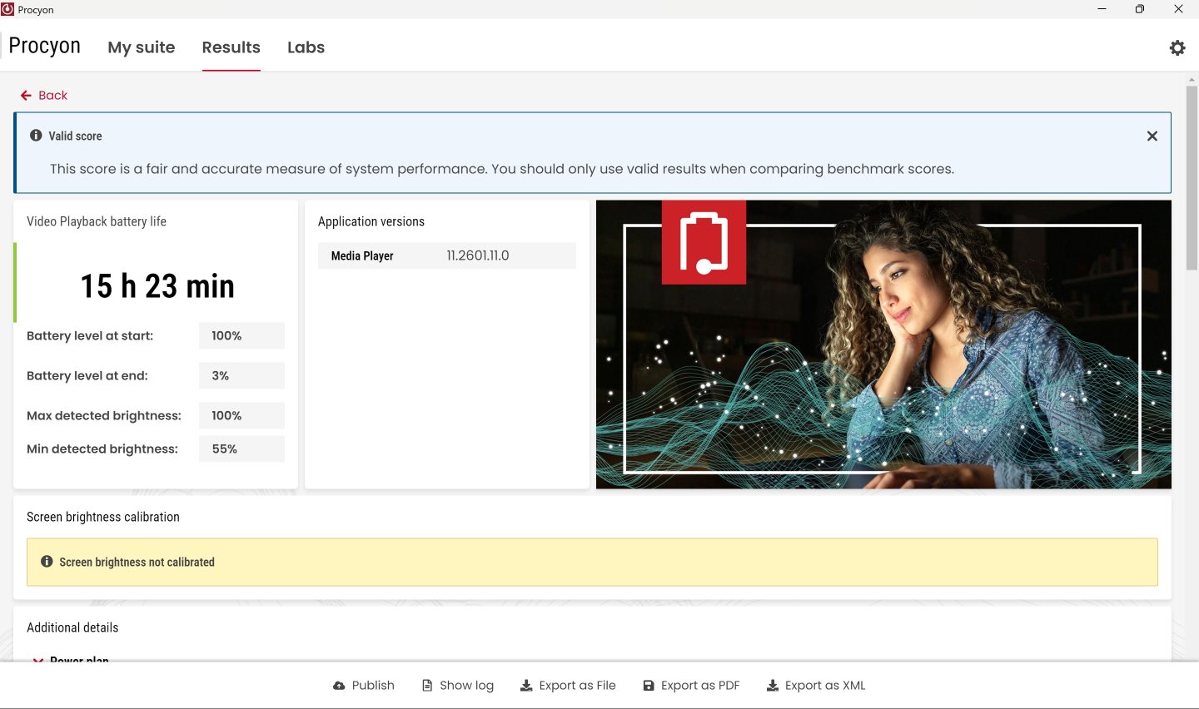Export the result as PDF

tap(691, 685)
